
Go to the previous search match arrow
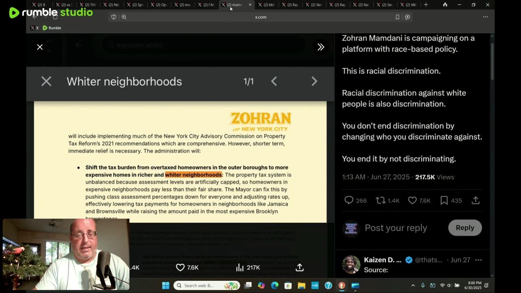tap(274, 81)
